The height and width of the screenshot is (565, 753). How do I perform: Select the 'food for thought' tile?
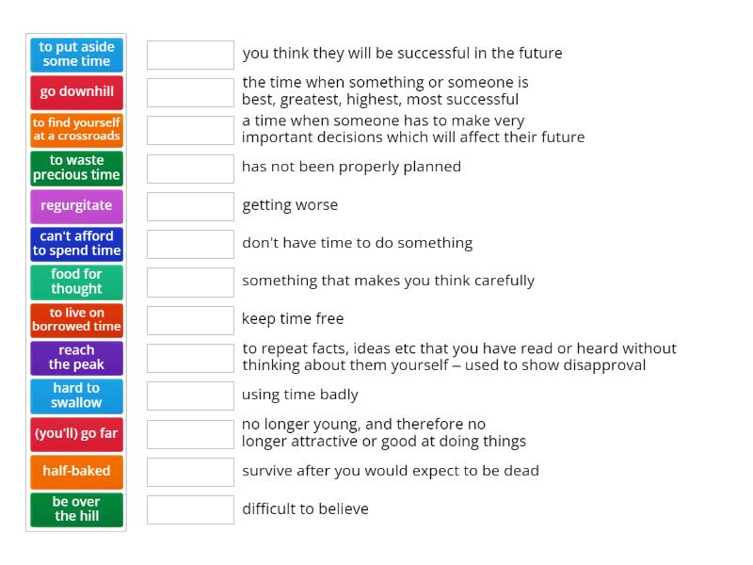(76, 282)
